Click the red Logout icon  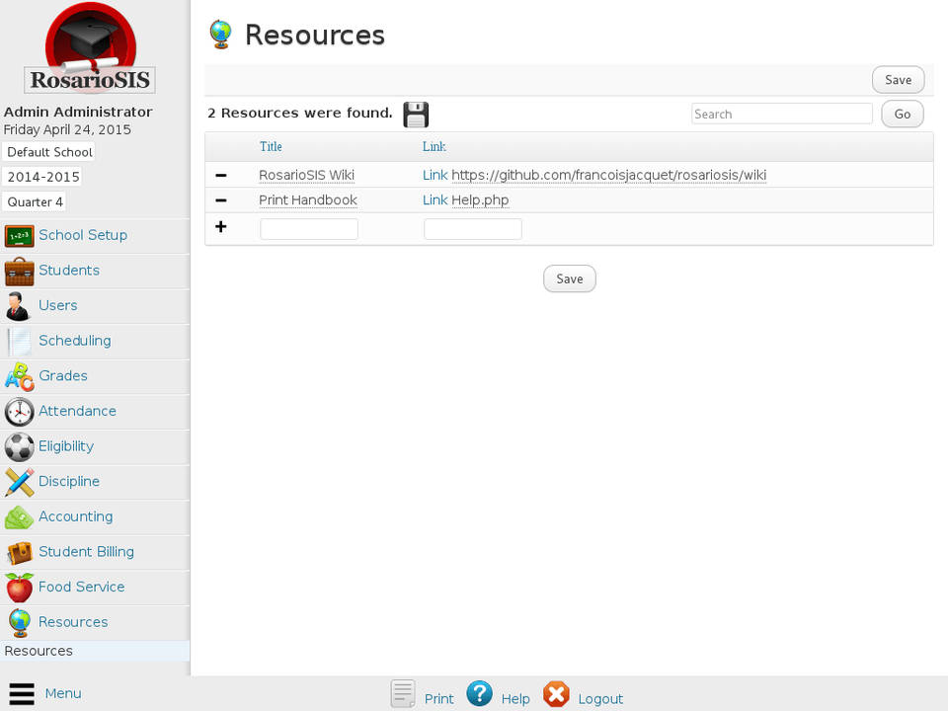pyautogui.click(x=557, y=694)
